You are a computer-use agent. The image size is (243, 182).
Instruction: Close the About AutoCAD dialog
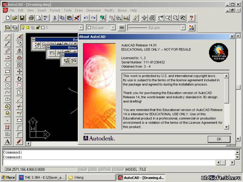(232, 37)
